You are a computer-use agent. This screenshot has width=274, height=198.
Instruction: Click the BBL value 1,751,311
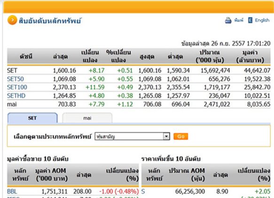[55, 191]
